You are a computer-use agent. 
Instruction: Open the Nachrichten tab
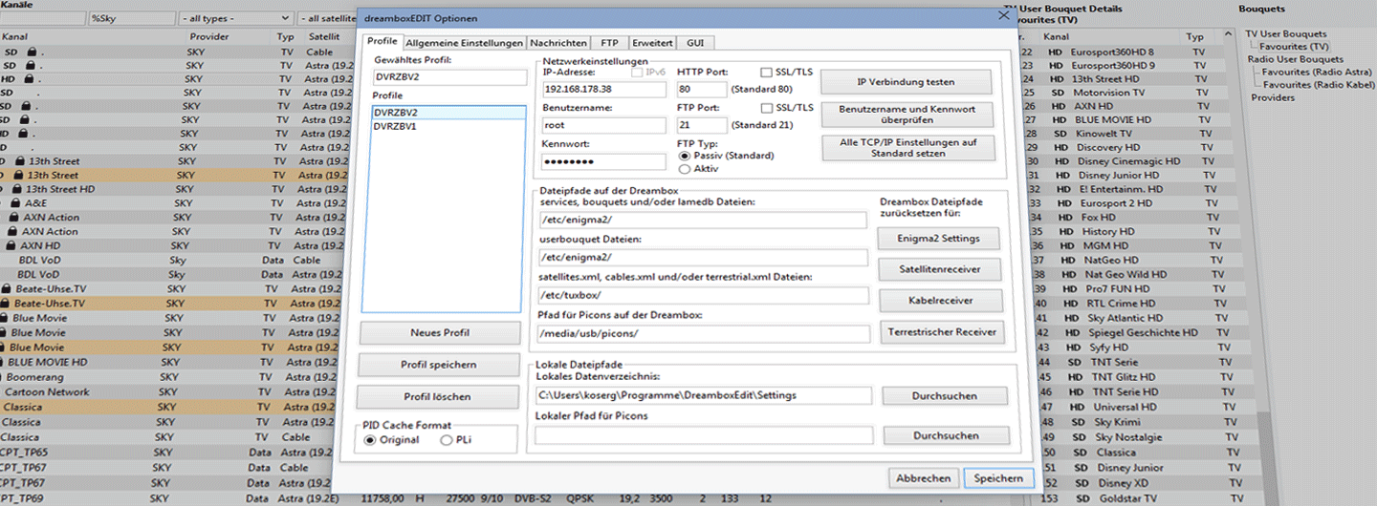[x=558, y=43]
